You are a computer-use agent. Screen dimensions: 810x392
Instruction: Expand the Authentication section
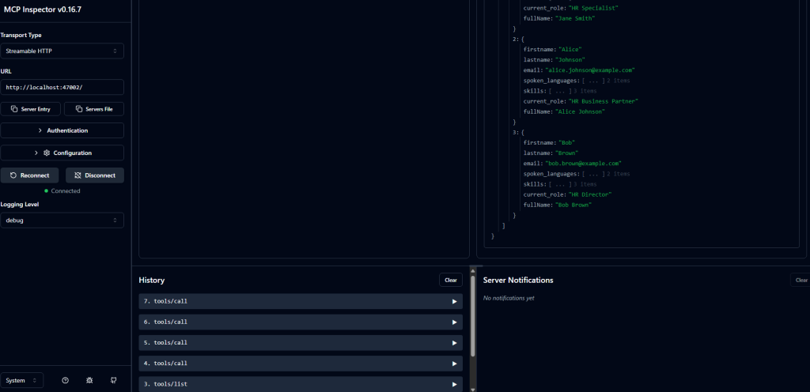pos(62,130)
